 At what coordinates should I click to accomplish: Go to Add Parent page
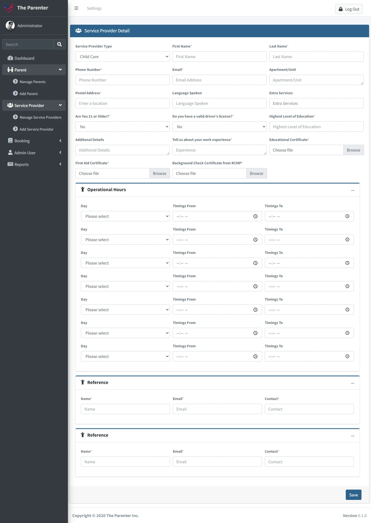[29, 94]
